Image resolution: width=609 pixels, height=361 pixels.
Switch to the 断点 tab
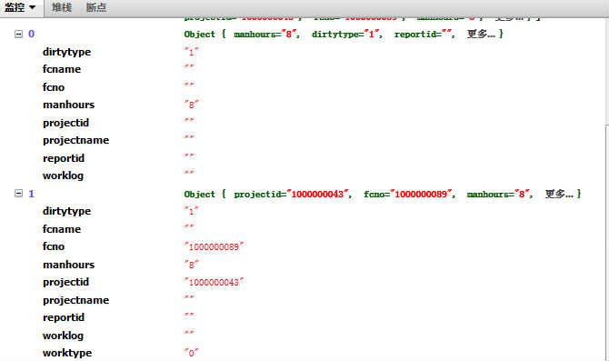pyautogui.click(x=96, y=7)
